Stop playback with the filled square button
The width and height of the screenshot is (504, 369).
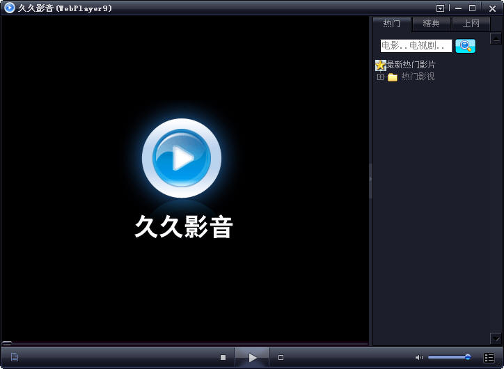point(223,357)
